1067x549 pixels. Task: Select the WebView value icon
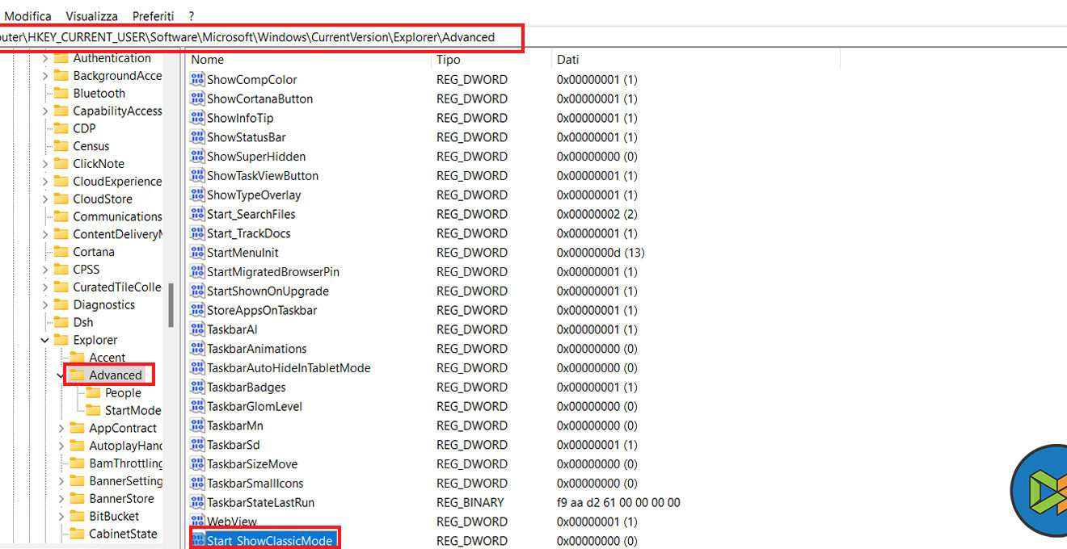point(197,522)
